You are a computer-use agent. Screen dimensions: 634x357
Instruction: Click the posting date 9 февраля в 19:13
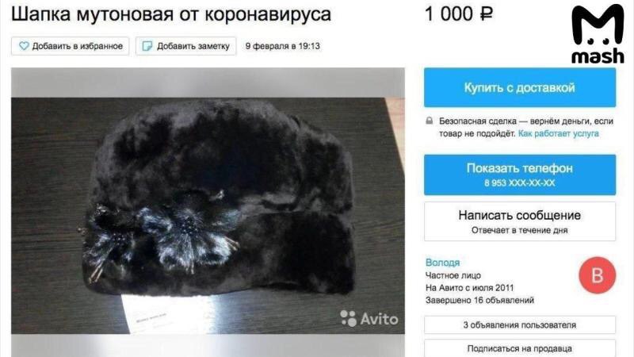283,46
